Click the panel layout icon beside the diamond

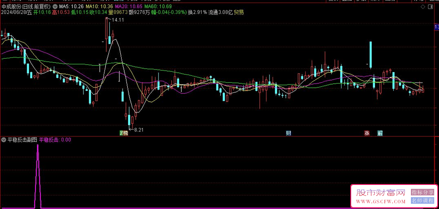click(431, 7)
